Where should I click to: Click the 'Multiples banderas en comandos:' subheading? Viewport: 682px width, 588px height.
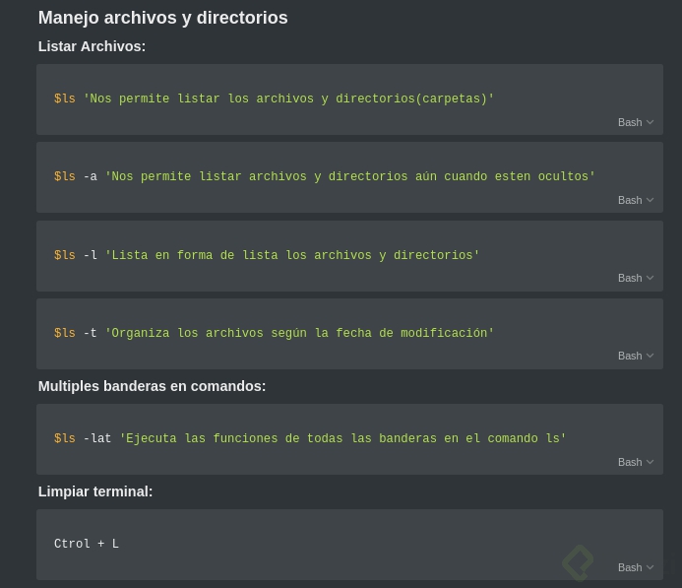(x=152, y=386)
